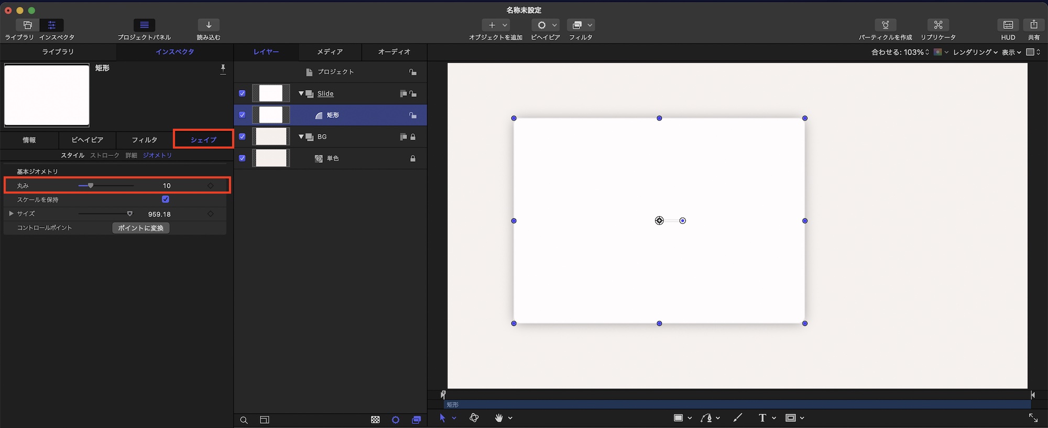
Task: Click the Library toolbar icon
Action: 27,25
